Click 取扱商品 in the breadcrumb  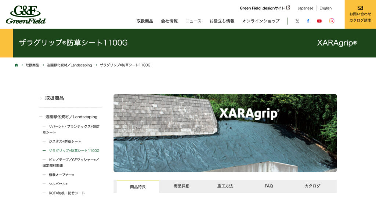[x=32, y=65]
